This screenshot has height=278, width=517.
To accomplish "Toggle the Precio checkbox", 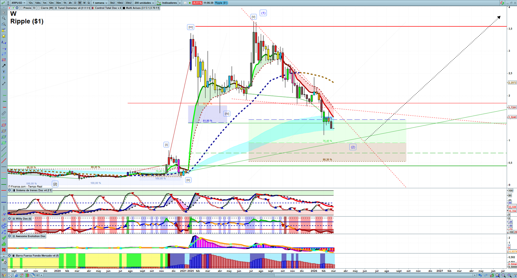I will 21,8.
